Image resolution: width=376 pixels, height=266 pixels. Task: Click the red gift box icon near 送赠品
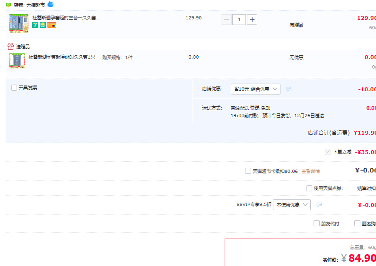pyautogui.click(x=10, y=46)
